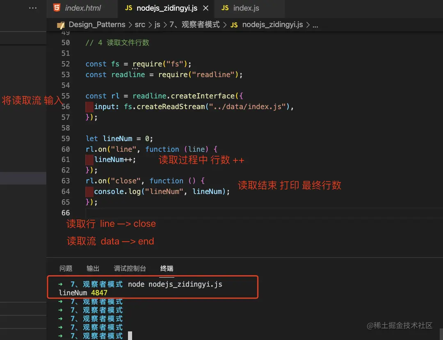
Task: Click "let lineNum = 0;" on line 59
Action: pyautogui.click(x=119, y=139)
